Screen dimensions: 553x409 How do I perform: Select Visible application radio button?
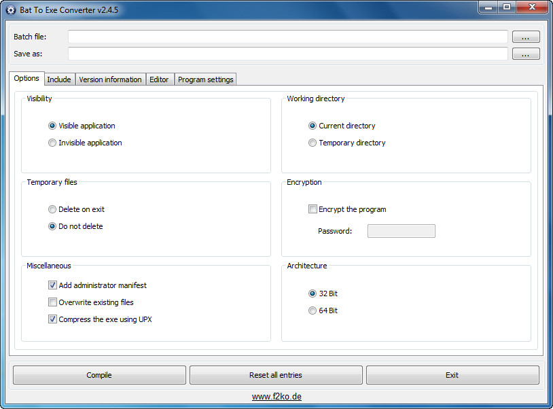coord(52,126)
